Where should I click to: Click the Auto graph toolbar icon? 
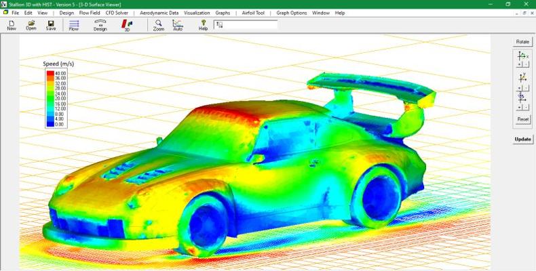coord(178,25)
